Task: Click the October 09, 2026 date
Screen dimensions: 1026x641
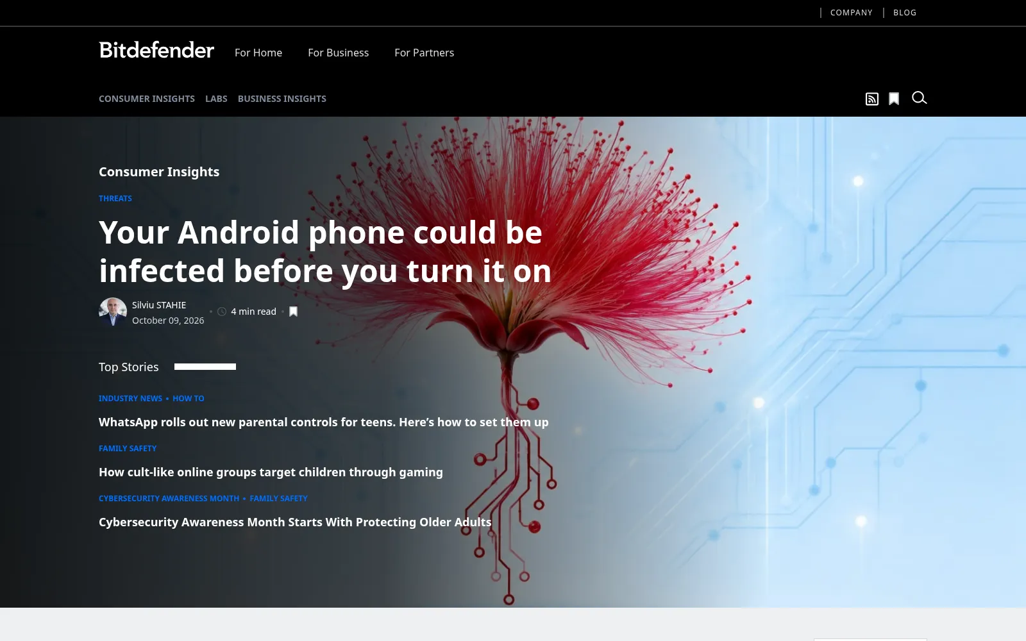Action: point(168,320)
